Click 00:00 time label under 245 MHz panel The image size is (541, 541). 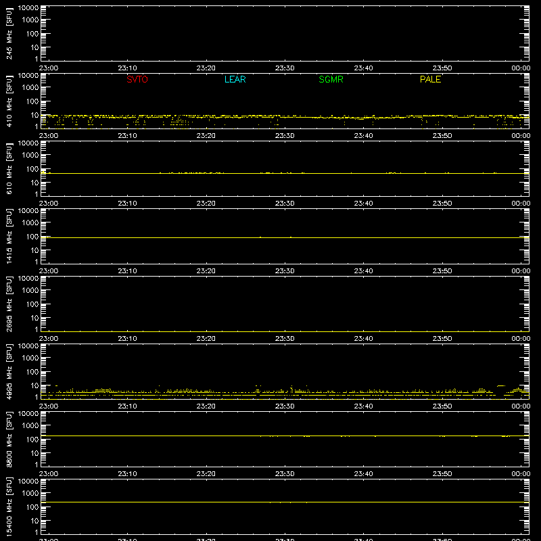pos(521,68)
